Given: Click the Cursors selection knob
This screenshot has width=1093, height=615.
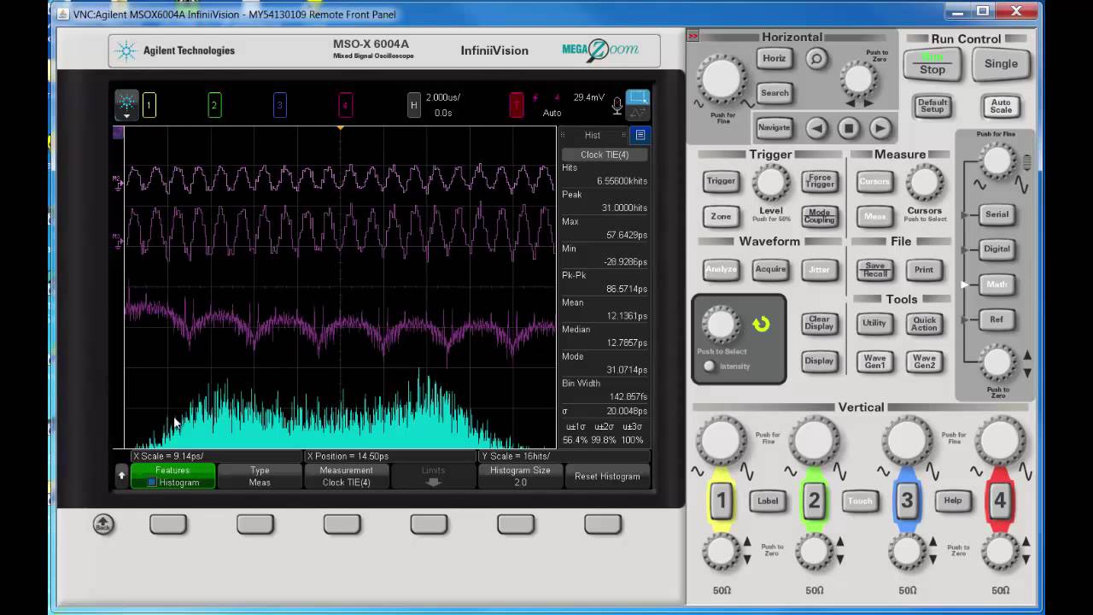Looking at the screenshot, I should click(x=924, y=182).
